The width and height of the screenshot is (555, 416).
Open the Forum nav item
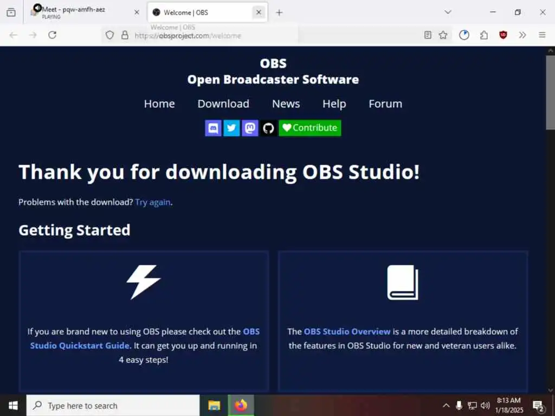[x=385, y=103]
